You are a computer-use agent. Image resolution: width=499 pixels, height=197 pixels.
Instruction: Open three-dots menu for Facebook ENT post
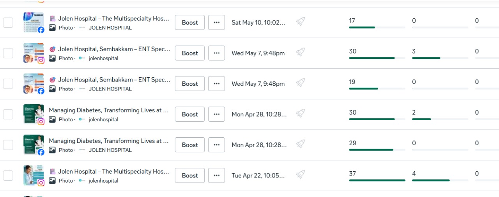tap(216, 83)
